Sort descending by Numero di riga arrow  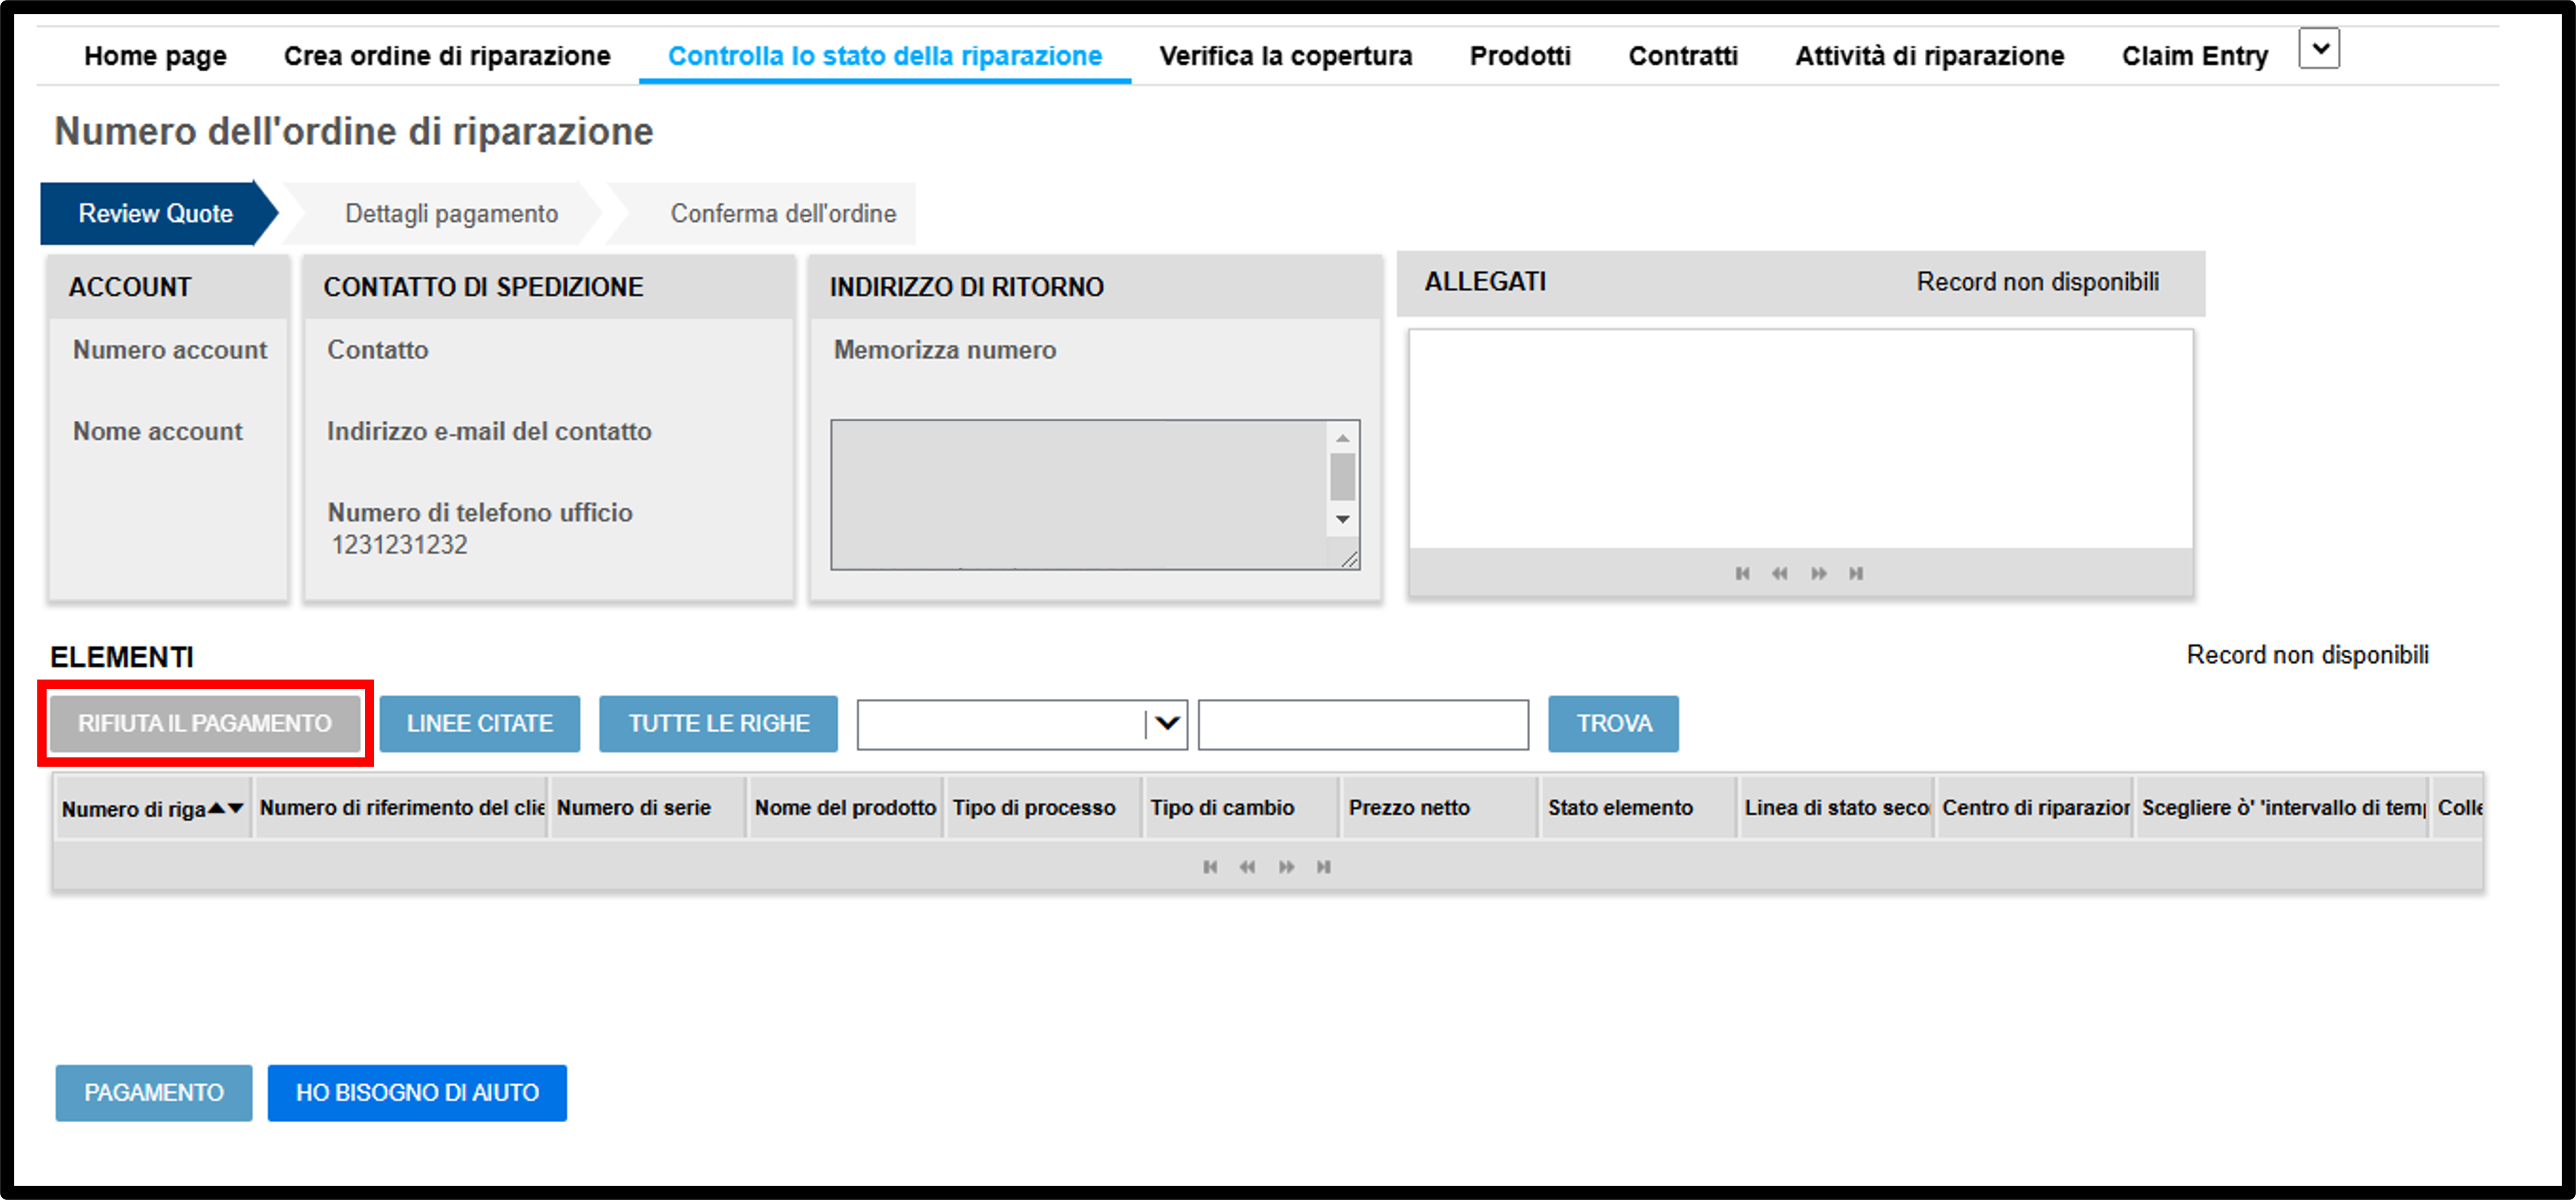[235, 808]
